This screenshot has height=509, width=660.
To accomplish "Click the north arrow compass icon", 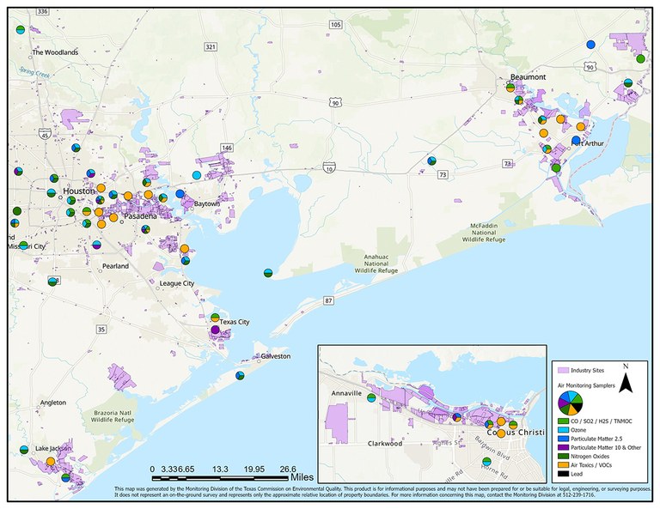I will coord(627,379).
